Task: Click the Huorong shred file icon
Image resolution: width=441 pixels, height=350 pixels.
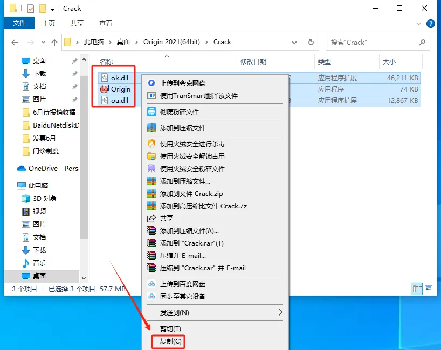Action: pyautogui.click(x=151, y=169)
